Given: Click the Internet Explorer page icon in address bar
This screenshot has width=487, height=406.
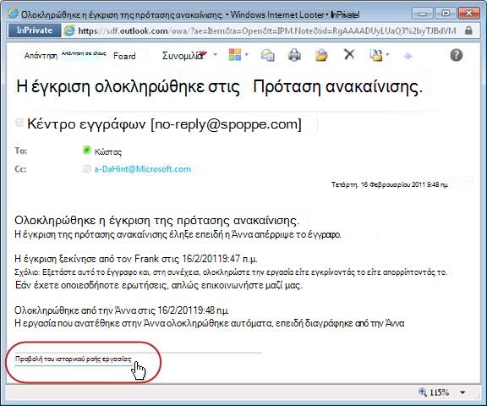Looking at the screenshot, I should [69, 30].
